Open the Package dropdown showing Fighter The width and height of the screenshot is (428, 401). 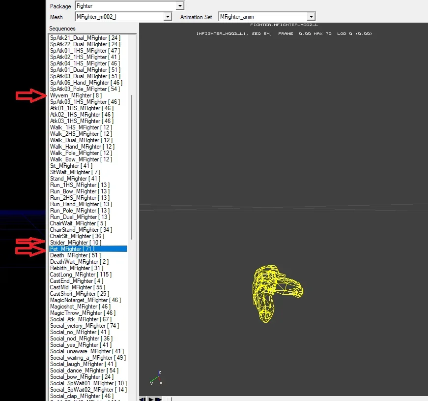coord(129,6)
